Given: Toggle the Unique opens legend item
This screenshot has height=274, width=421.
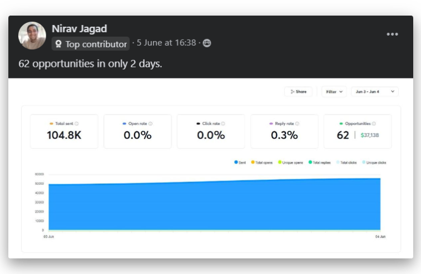Looking at the screenshot, I should click(x=290, y=163).
